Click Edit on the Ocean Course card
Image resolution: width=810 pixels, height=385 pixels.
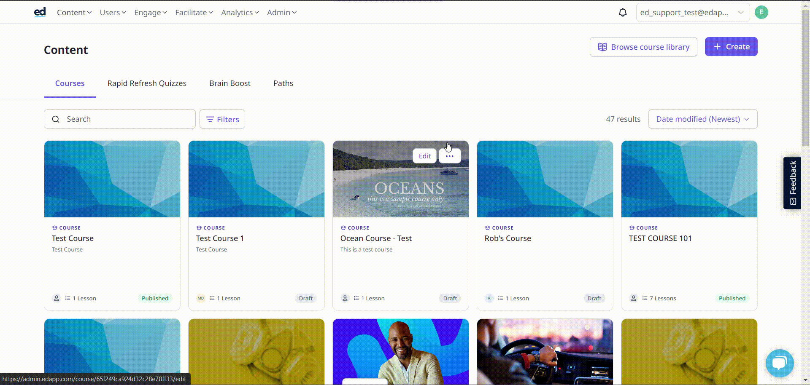[424, 156]
